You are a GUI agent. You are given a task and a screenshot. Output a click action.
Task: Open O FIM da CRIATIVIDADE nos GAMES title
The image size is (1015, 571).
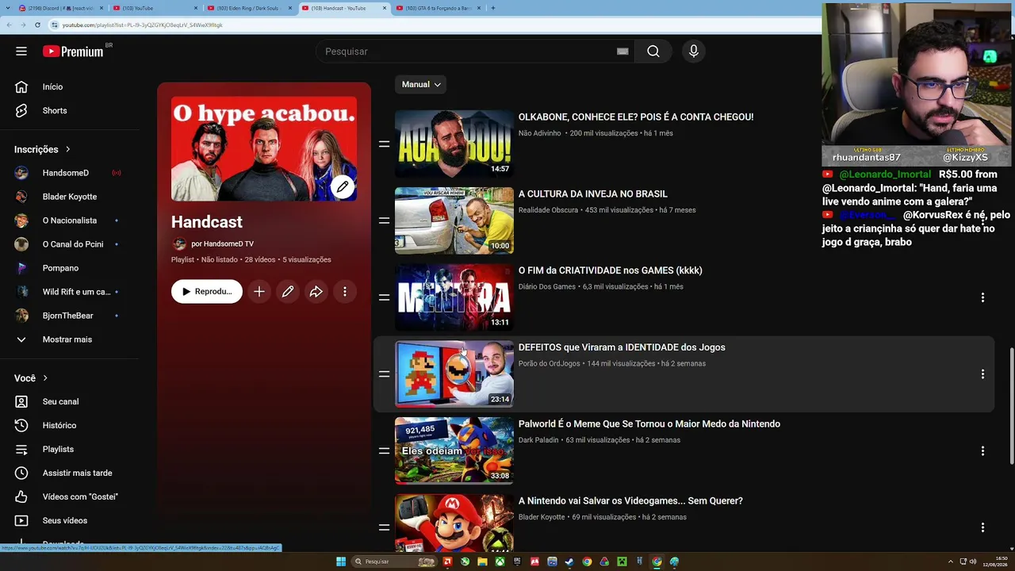611,270
